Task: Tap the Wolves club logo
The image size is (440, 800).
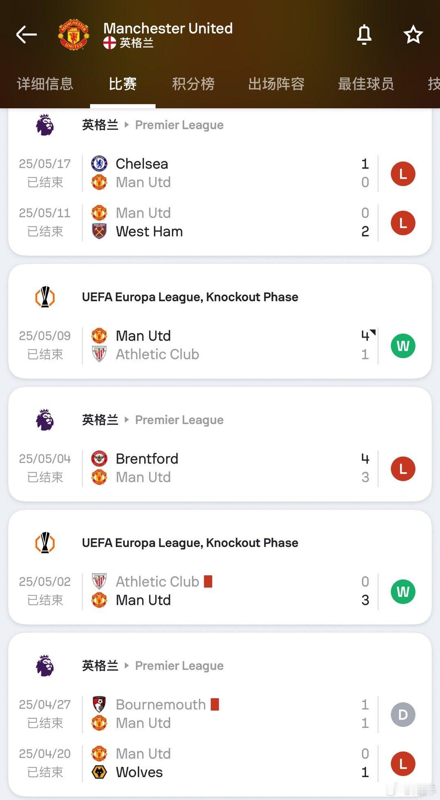Action: (x=99, y=772)
